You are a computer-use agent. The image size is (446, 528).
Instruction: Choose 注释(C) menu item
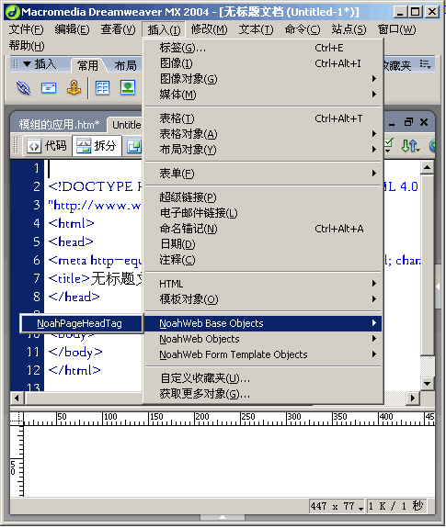coord(264,260)
